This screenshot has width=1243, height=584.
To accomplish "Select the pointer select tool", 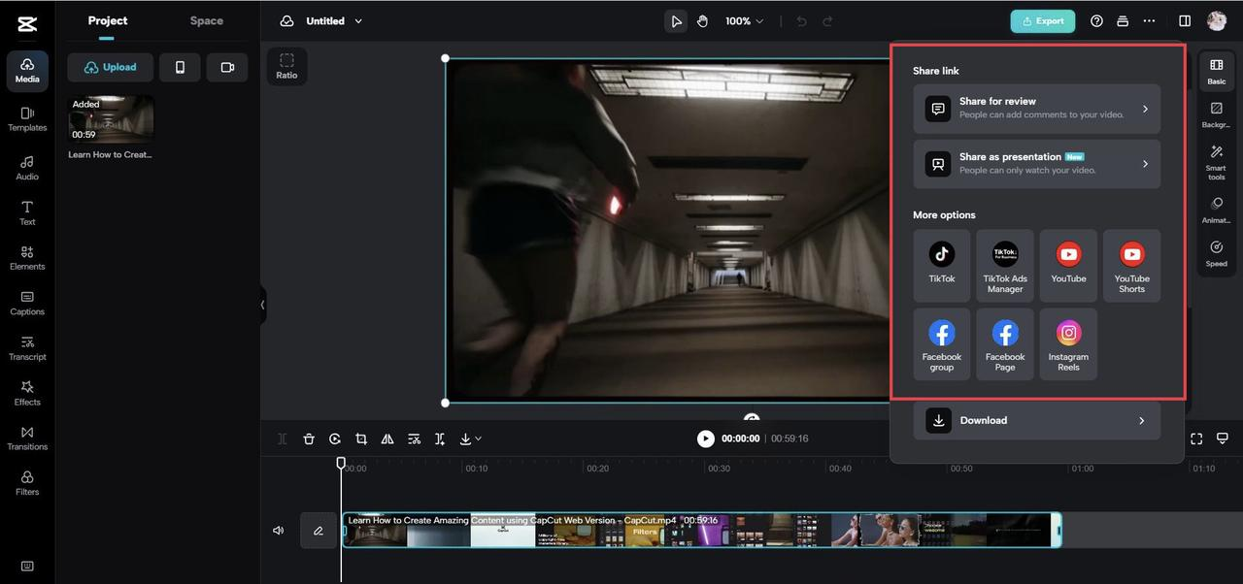I will (x=676, y=21).
